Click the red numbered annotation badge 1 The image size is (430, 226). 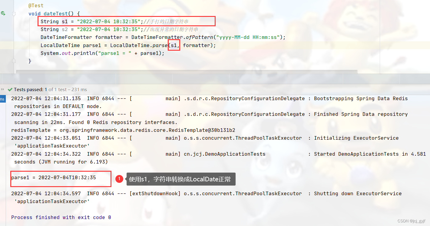(119, 179)
